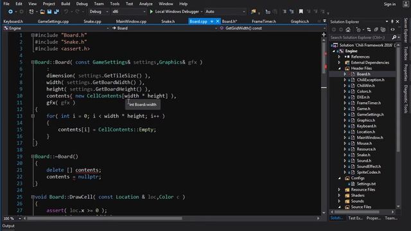Collapse the #include block outlining toggle
Screen dimensions: 411x231
[33, 35]
